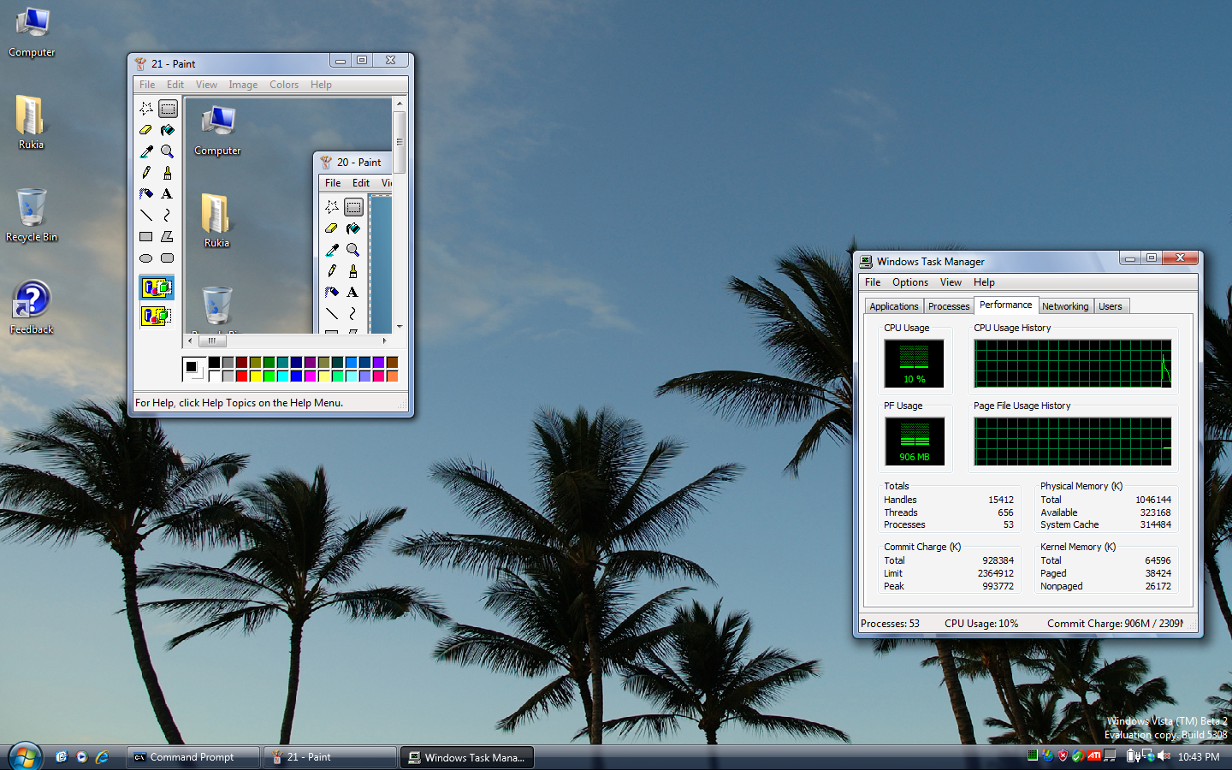This screenshot has width=1232, height=770.
Task: Click Paint's vertical scrollbar down arrow
Action: click(399, 327)
